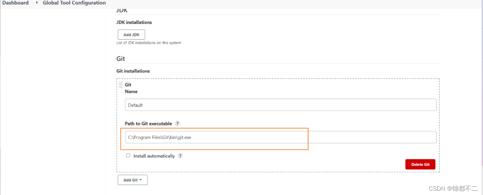
Task: Click the Git installations label
Action: pos(133,71)
